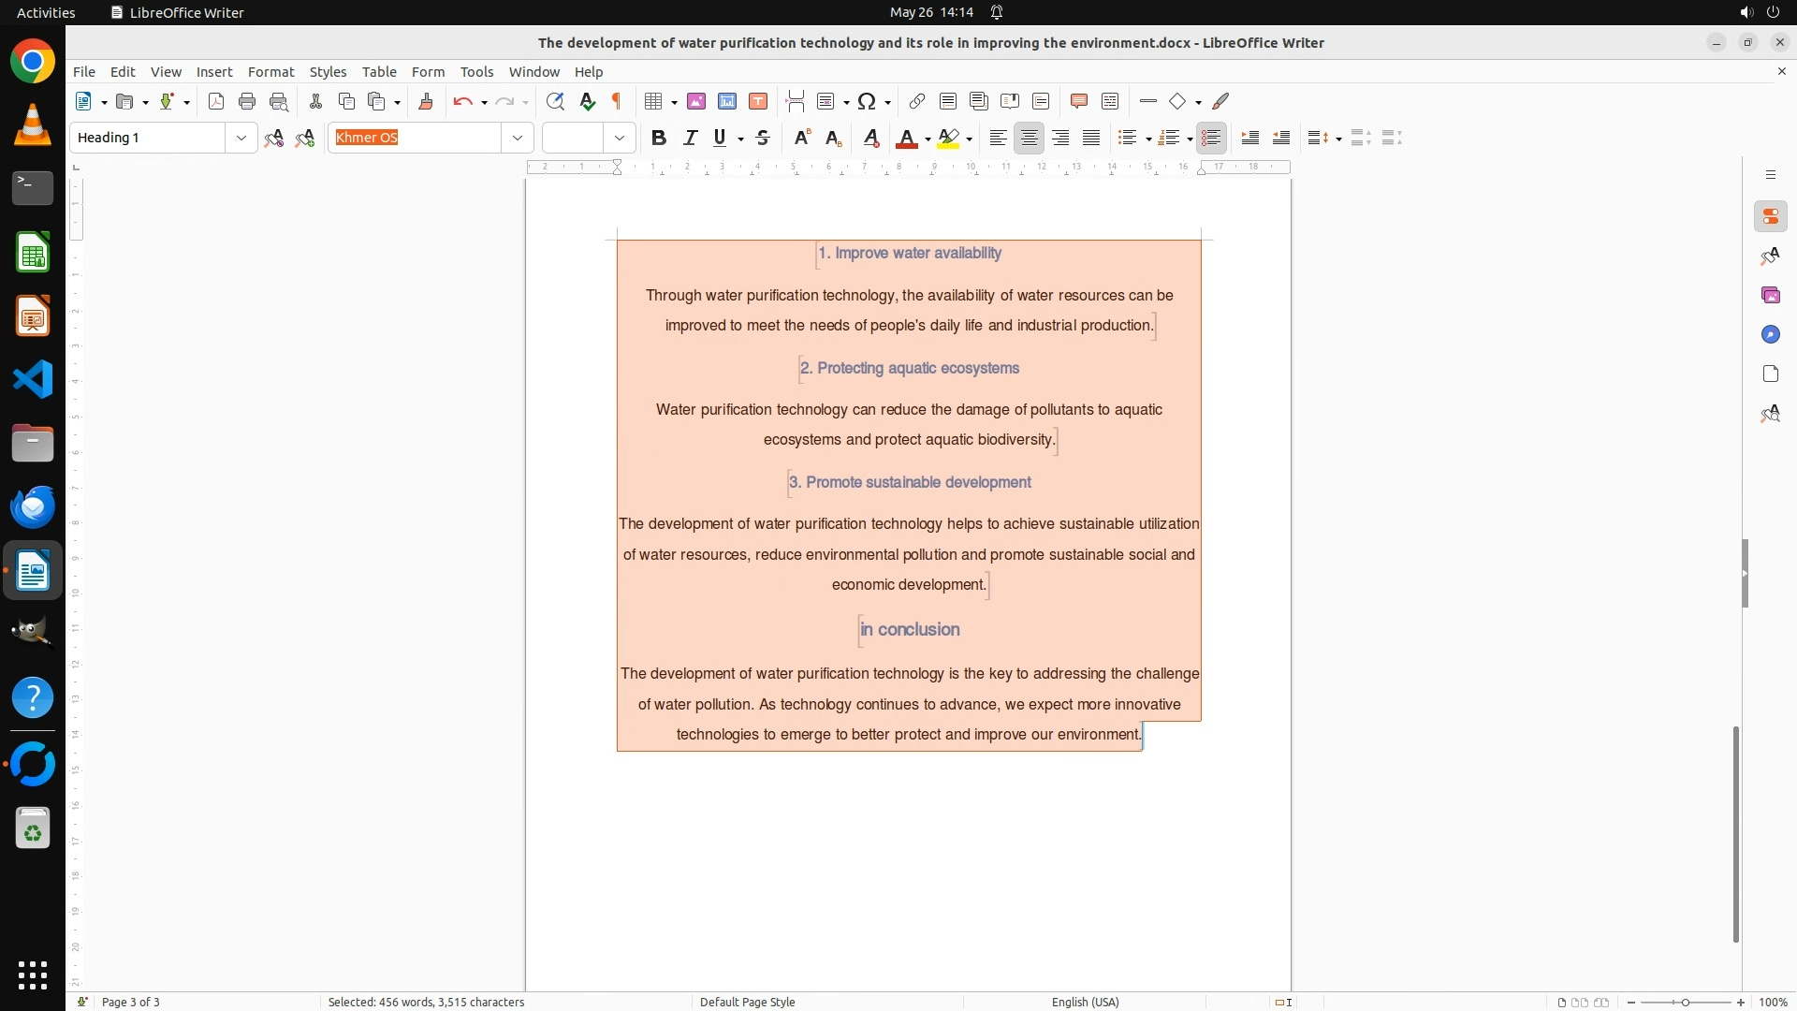Screen dimensions: 1797x1011
Task: Click the zoom slider in the status bar
Action: pos(1686,1003)
